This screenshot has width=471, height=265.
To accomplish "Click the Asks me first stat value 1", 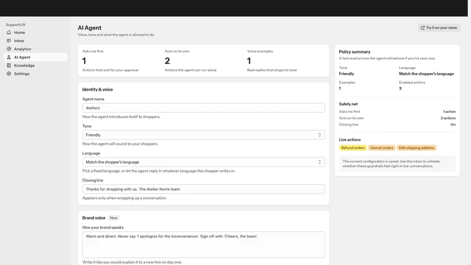I will point(84,61).
